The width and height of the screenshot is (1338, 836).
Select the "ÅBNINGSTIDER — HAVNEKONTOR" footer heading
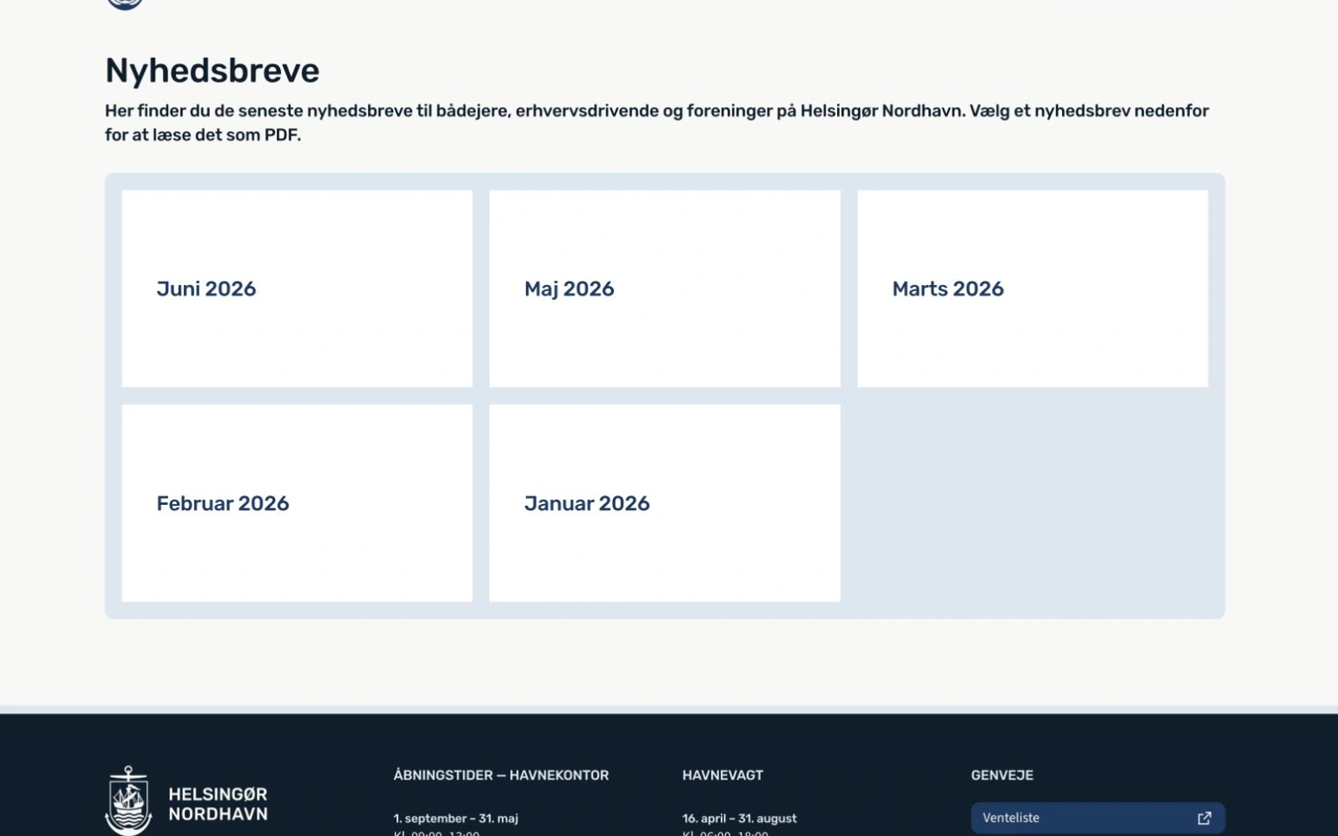pyautogui.click(x=501, y=775)
